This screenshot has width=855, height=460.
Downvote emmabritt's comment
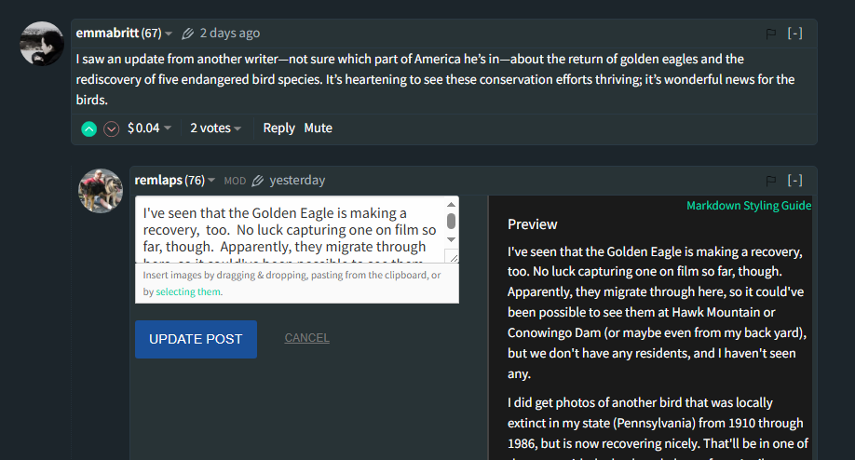(112, 129)
